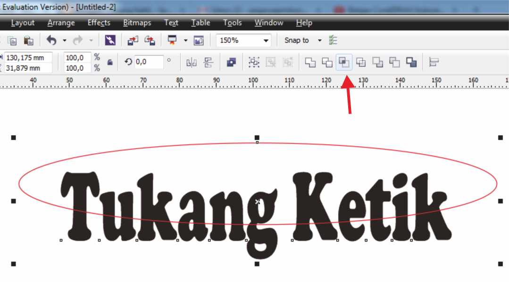
Task: Open the Align and Distribute icon
Action: [434, 62]
